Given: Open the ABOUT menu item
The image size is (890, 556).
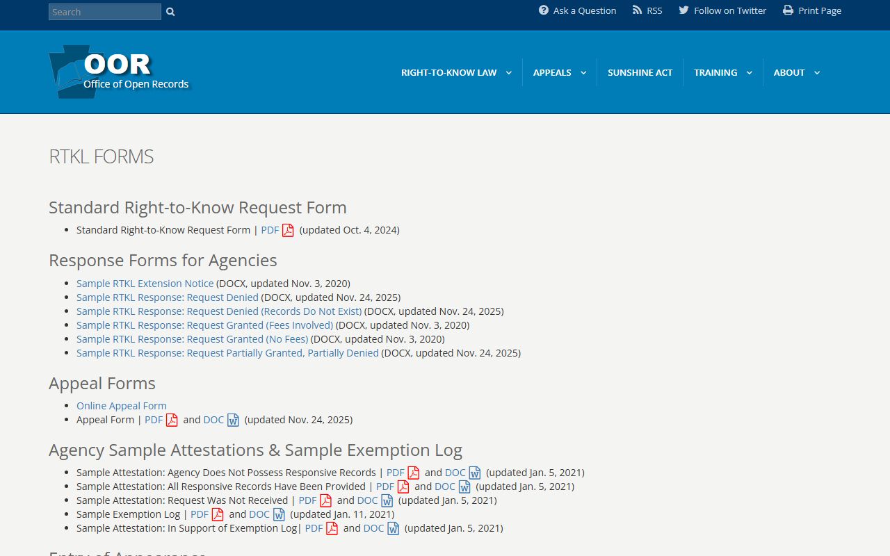Looking at the screenshot, I should point(789,72).
